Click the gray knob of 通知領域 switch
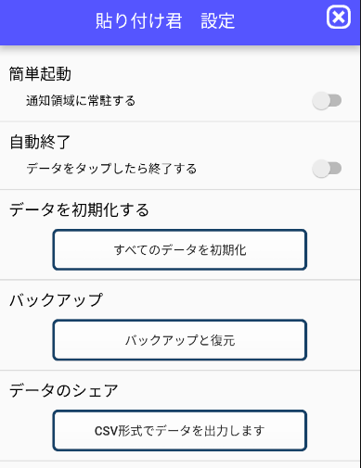The width and height of the screenshot is (361, 468). [321, 100]
